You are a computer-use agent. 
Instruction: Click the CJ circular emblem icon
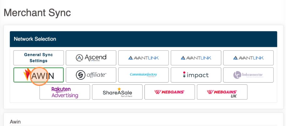80,75
